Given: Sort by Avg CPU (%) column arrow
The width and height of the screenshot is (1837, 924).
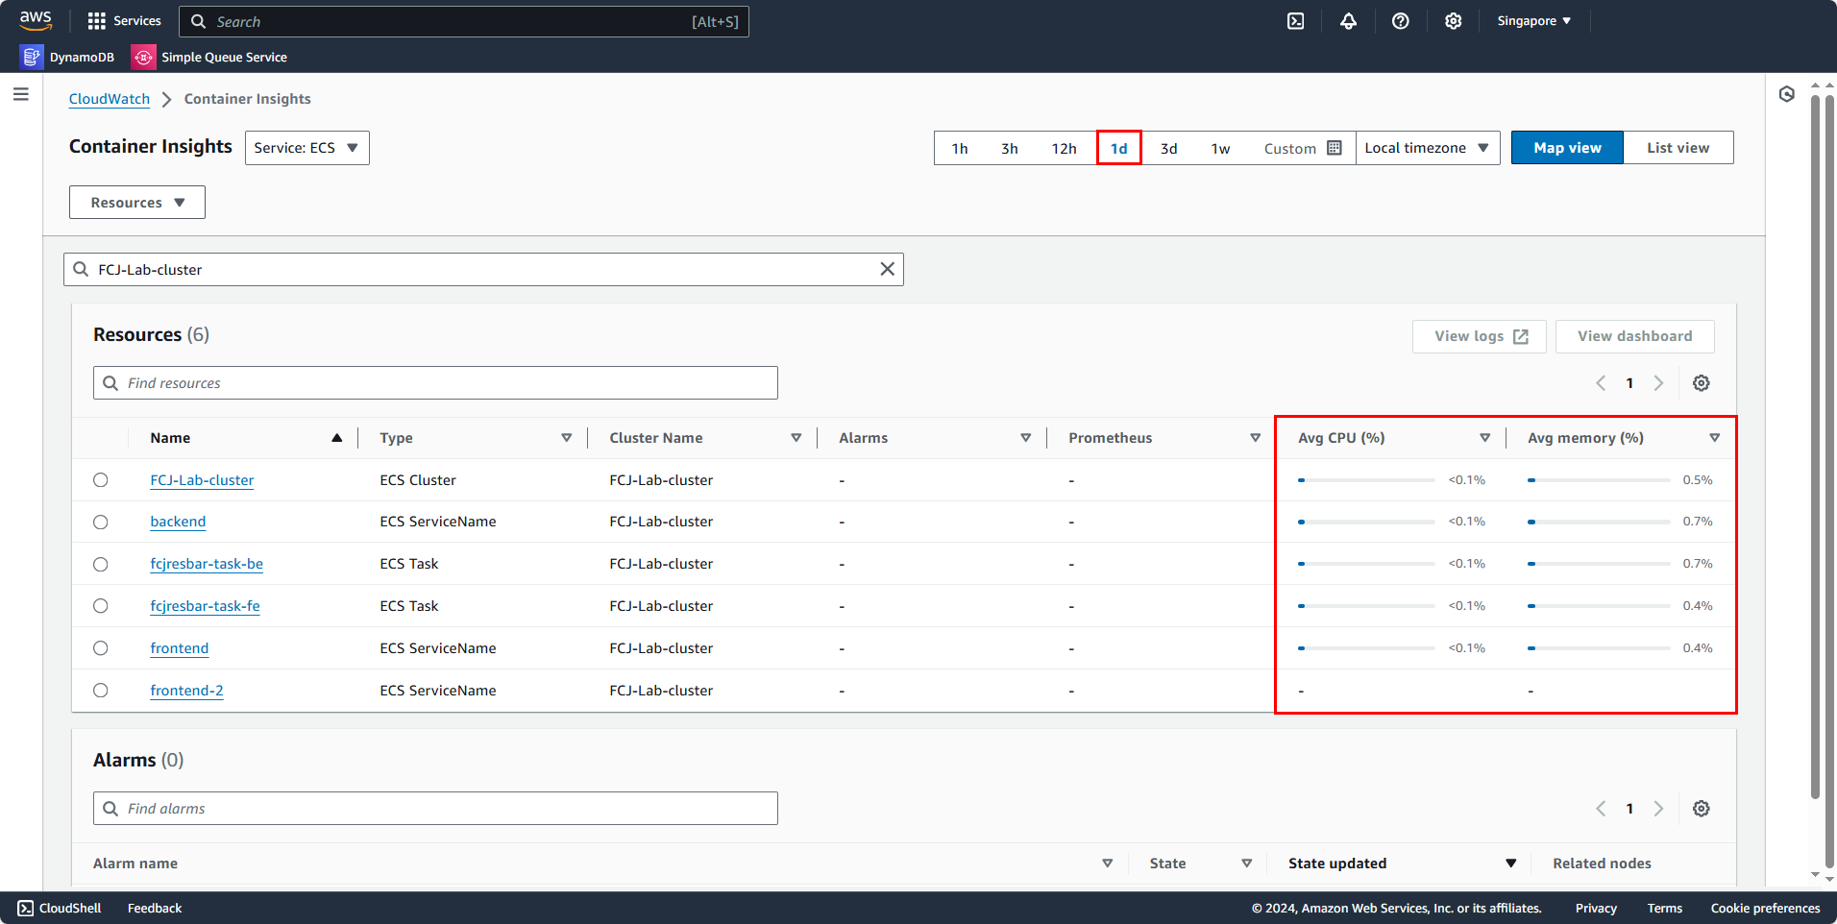Looking at the screenshot, I should pyautogui.click(x=1485, y=438).
